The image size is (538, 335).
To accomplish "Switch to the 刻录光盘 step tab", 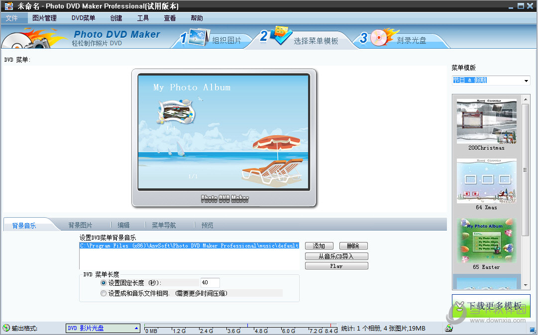I will [412, 40].
